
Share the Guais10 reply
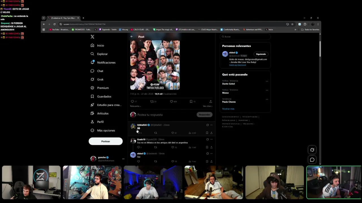211,147
